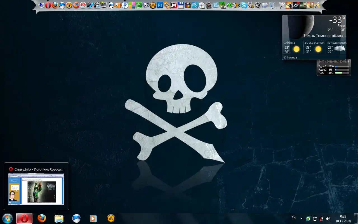Launch the Need for Speed game icon
This screenshot has height=224, width=358.
point(296,5)
